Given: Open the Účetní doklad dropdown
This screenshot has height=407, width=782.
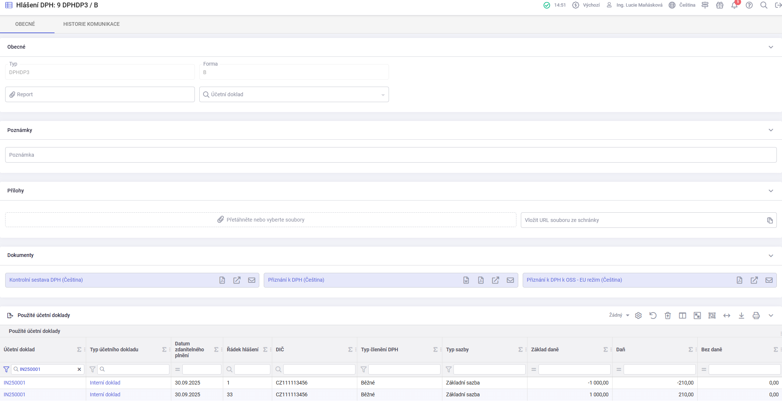Looking at the screenshot, I should (383, 95).
